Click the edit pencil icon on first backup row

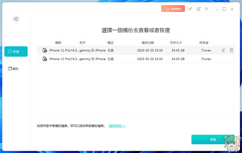coord(223,50)
